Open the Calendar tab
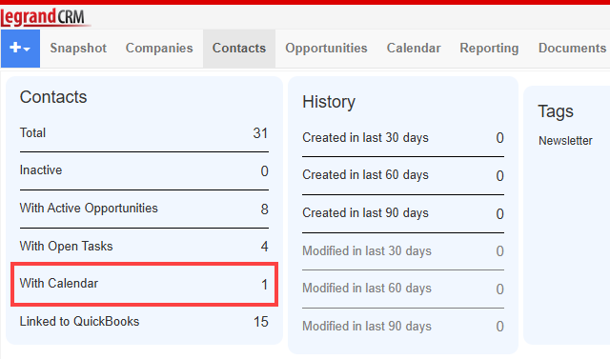This screenshot has width=610, height=359. (x=414, y=49)
